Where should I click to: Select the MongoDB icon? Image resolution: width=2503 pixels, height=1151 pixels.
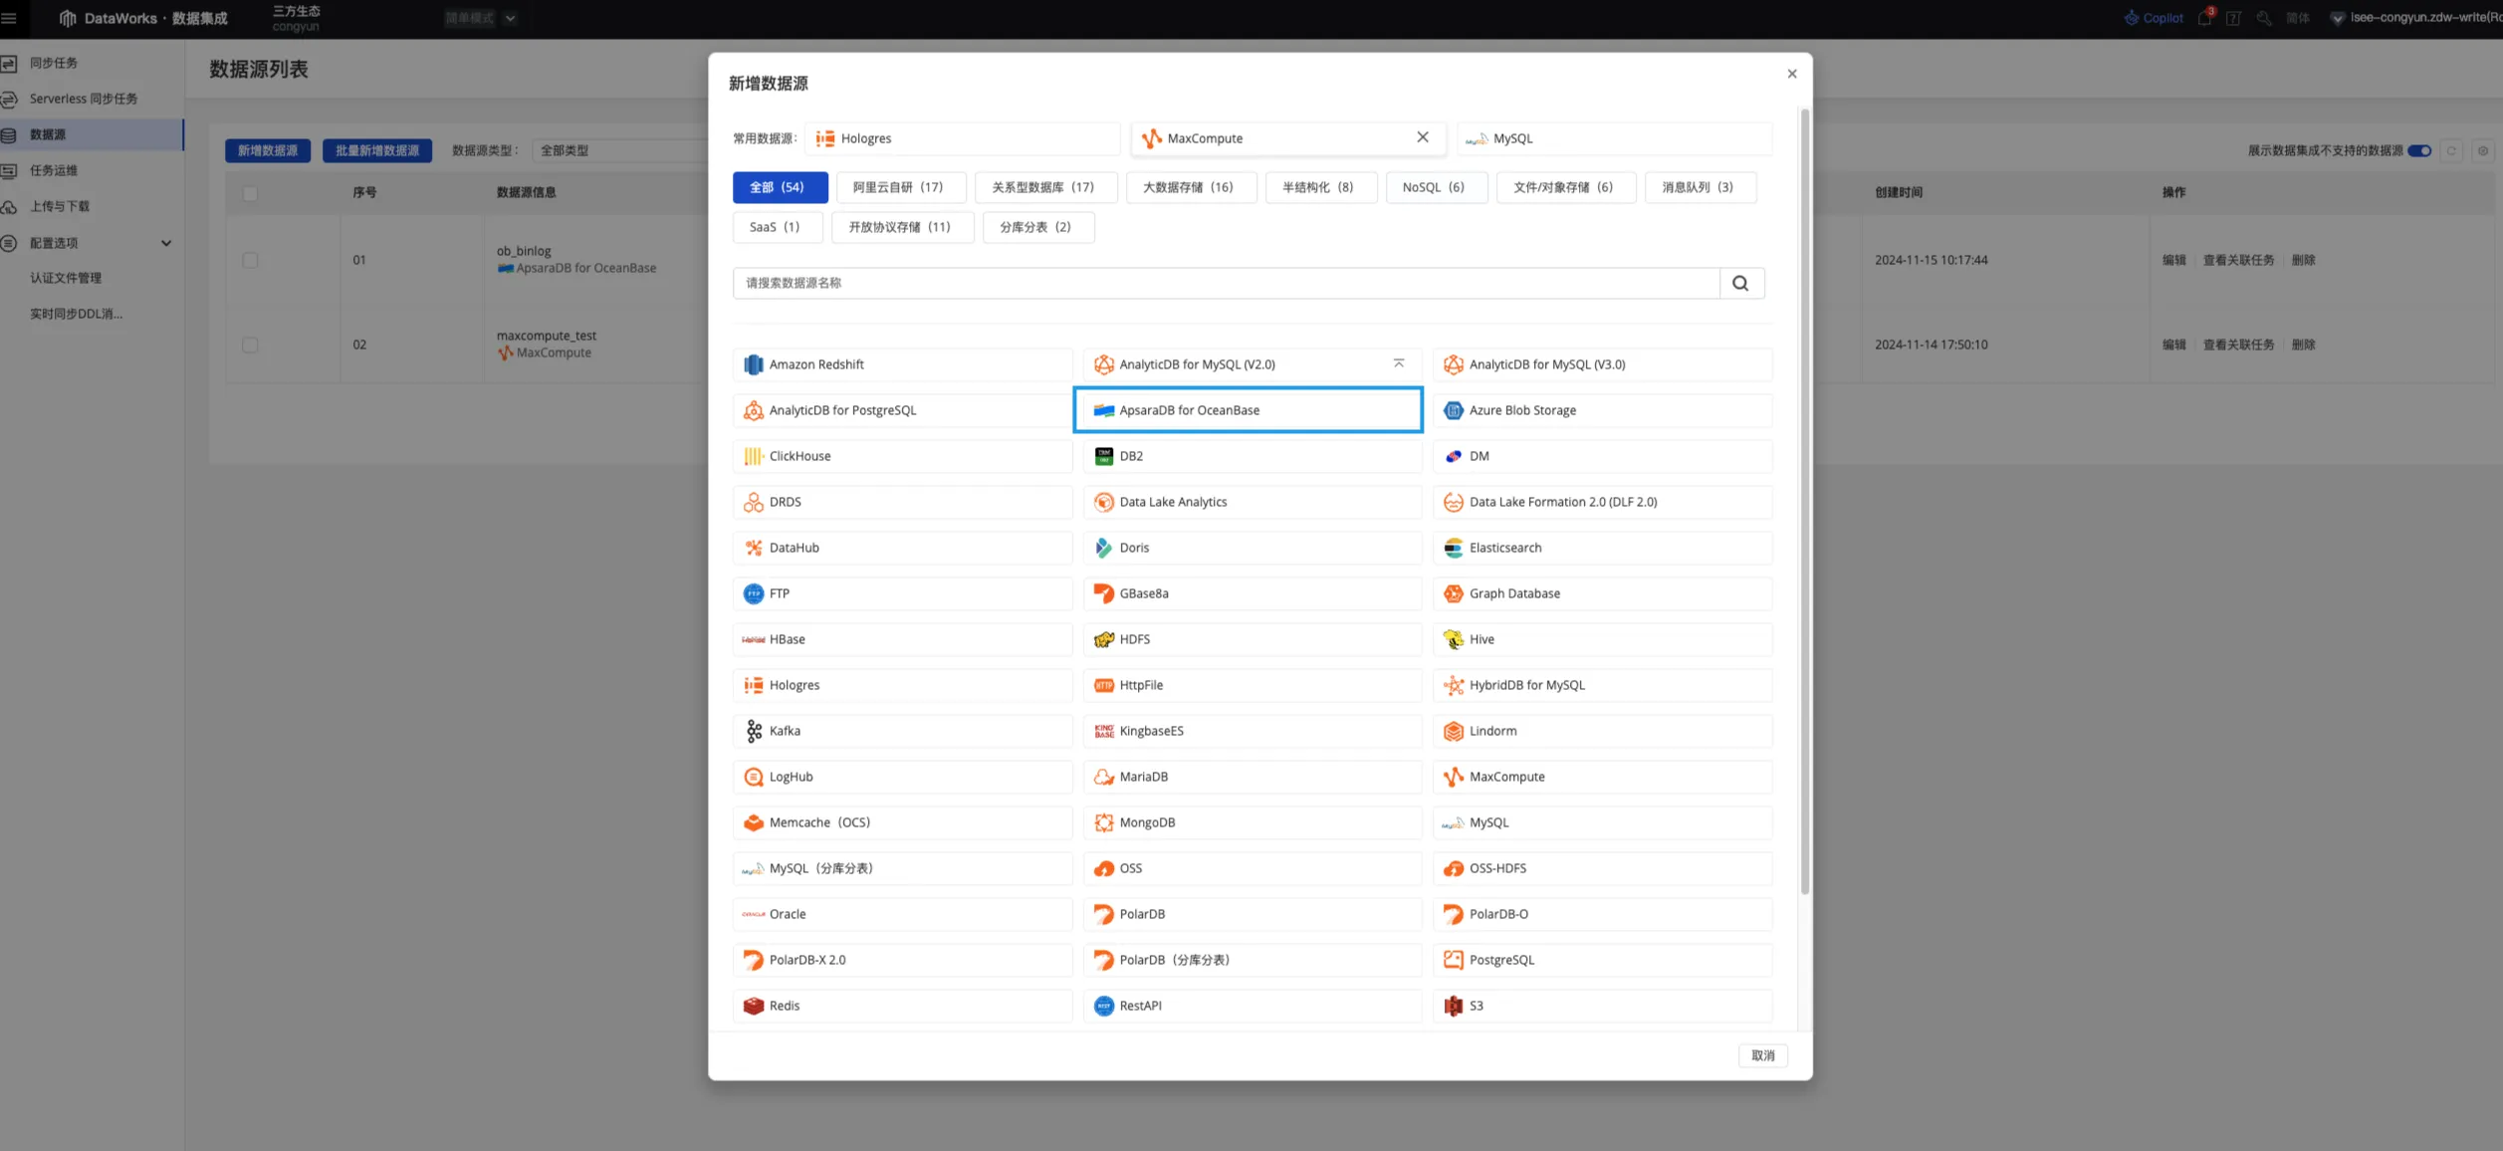[x=1103, y=822]
